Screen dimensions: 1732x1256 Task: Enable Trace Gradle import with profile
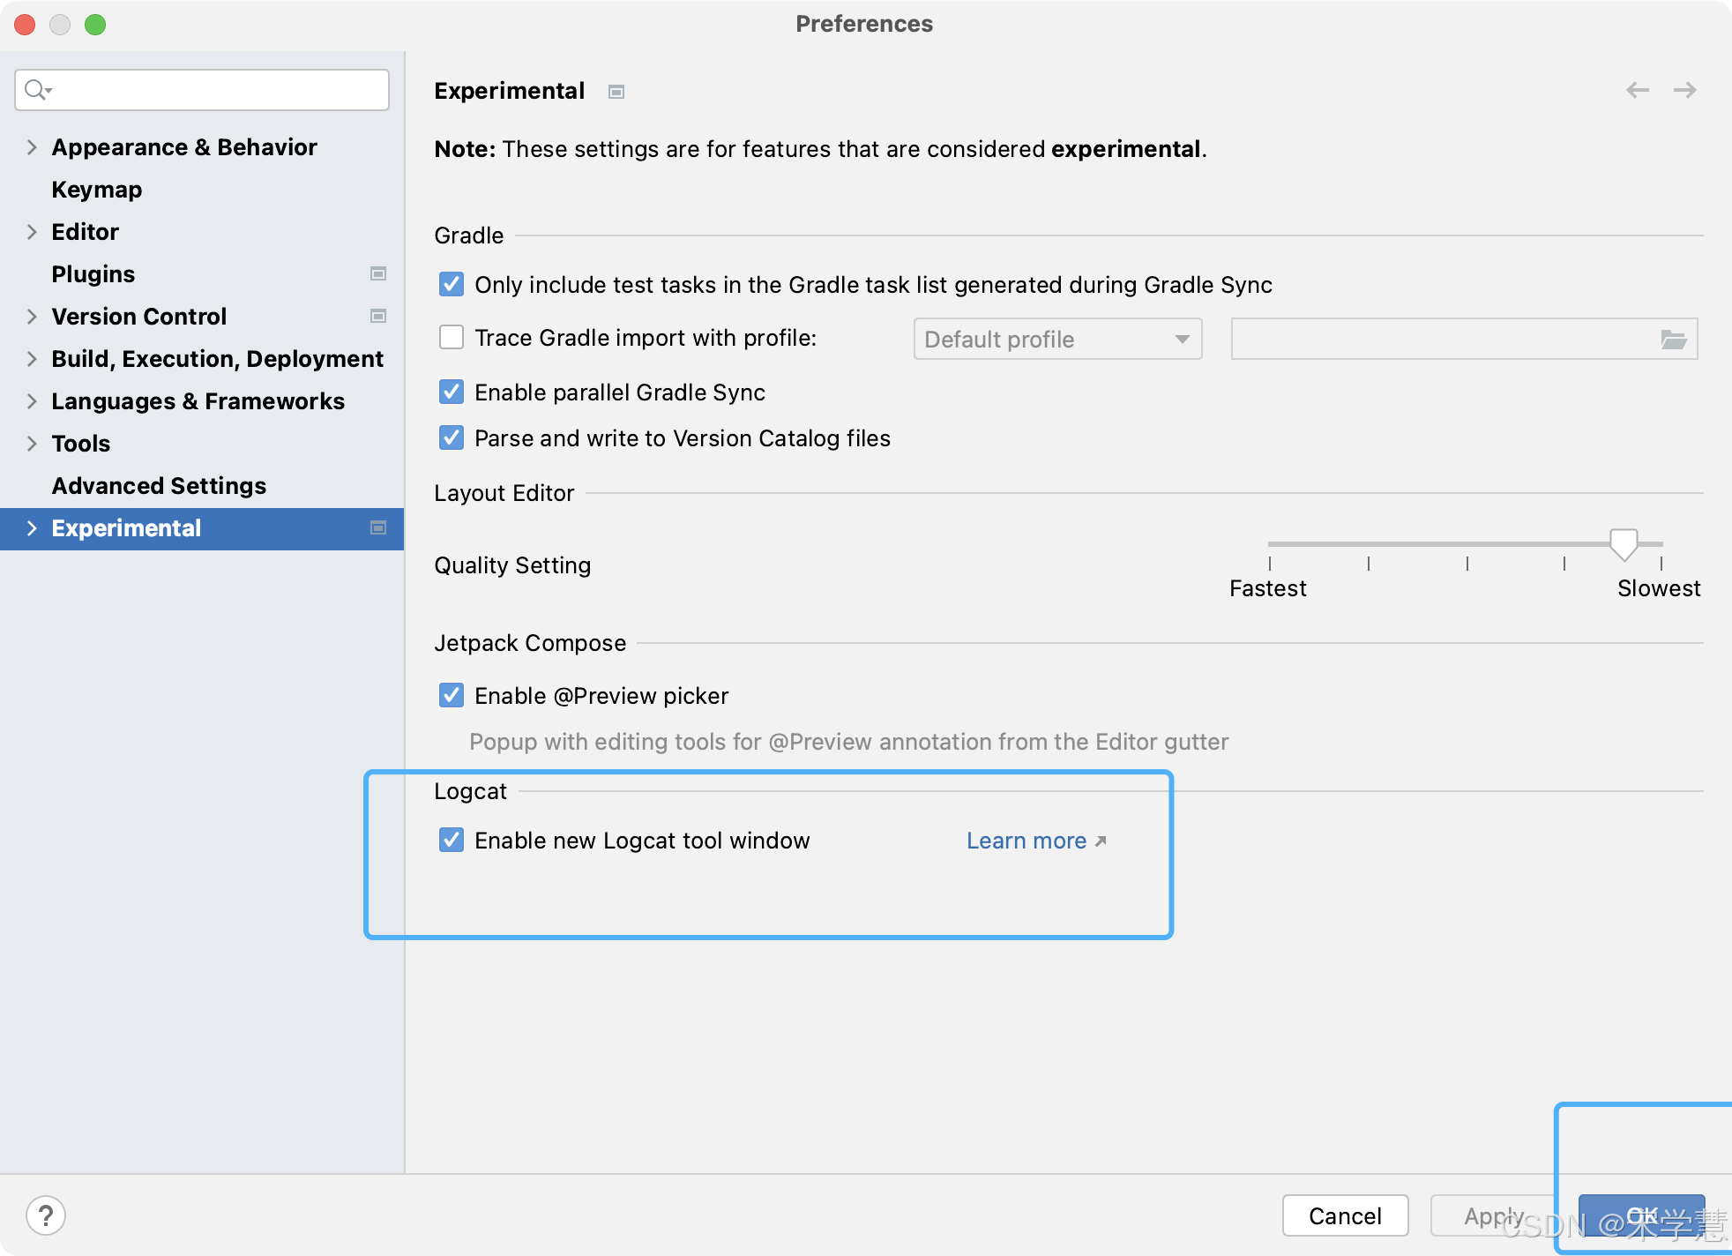pyautogui.click(x=452, y=338)
